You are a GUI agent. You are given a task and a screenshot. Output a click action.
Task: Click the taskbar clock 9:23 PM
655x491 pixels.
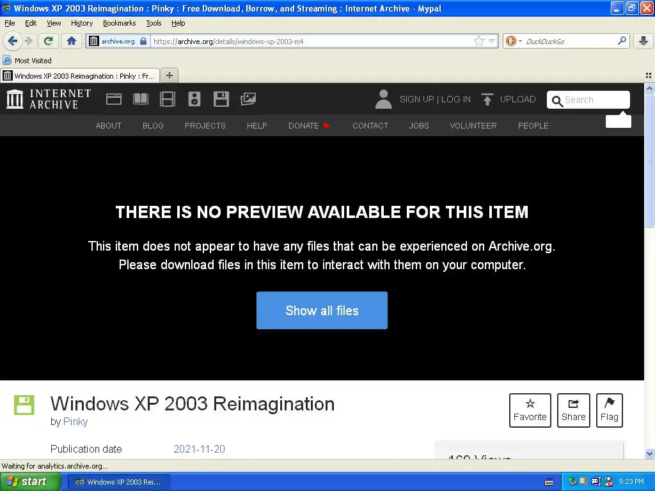tap(631, 481)
